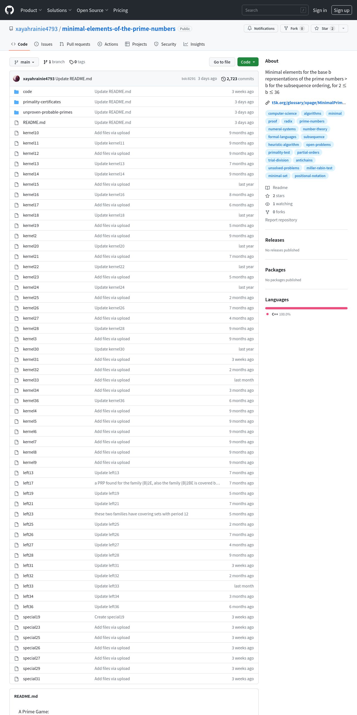The width and height of the screenshot is (357, 715).
Task: Click the Readme book icon in About
Action: pos(267,188)
